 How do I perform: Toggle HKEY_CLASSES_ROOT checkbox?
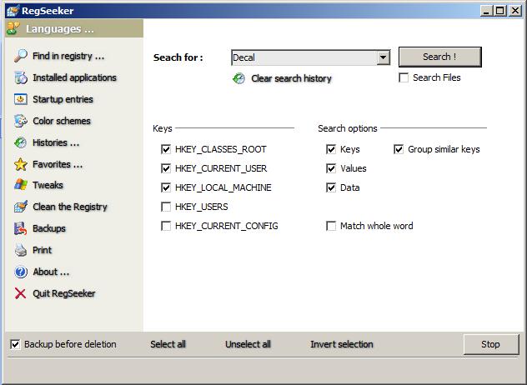click(x=166, y=149)
